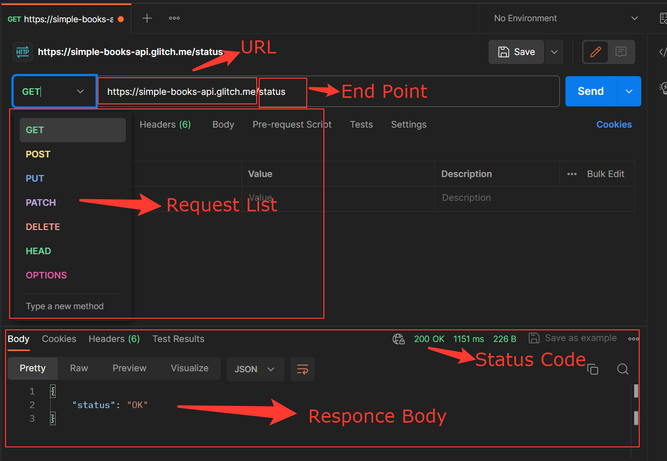Open response options ellipsis menu
This screenshot has width=667, height=461.
click(633, 339)
